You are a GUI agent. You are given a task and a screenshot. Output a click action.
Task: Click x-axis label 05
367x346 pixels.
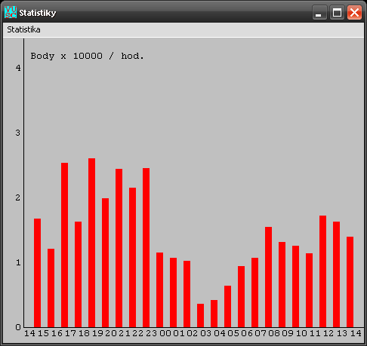coord(233,333)
